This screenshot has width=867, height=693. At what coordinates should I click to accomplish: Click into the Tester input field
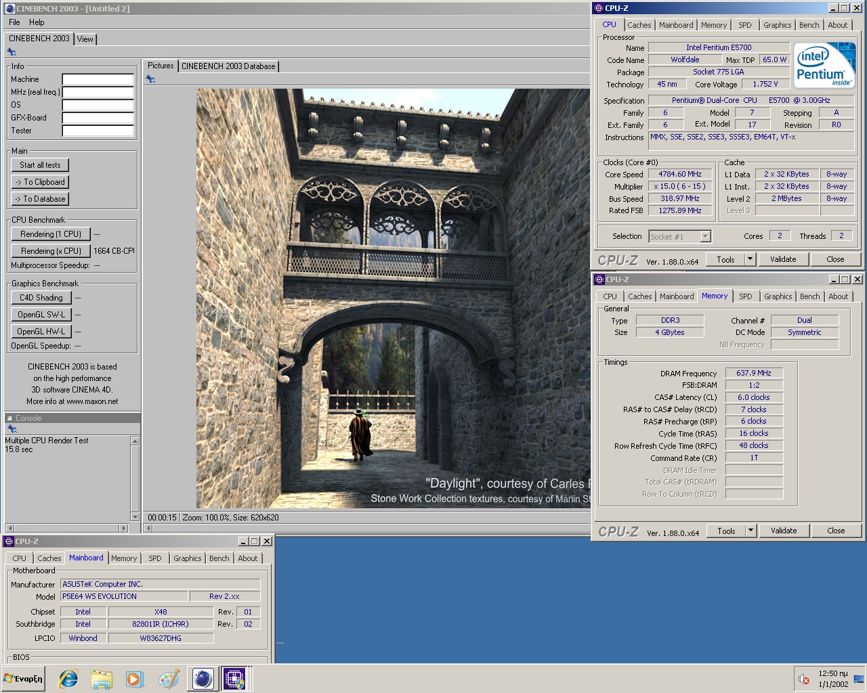[98, 131]
